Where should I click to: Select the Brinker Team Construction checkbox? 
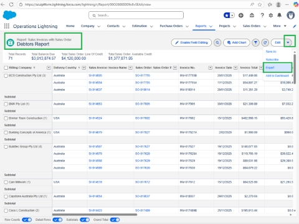click(6, 118)
